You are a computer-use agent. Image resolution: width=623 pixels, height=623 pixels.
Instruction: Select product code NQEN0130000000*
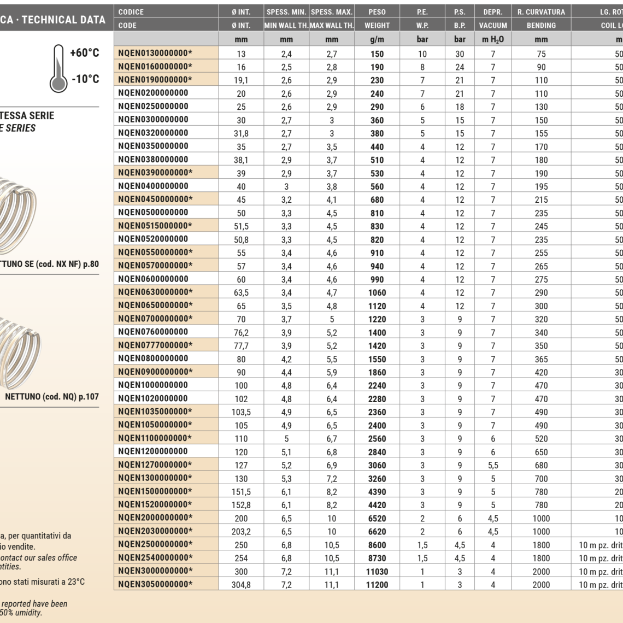click(x=155, y=53)
